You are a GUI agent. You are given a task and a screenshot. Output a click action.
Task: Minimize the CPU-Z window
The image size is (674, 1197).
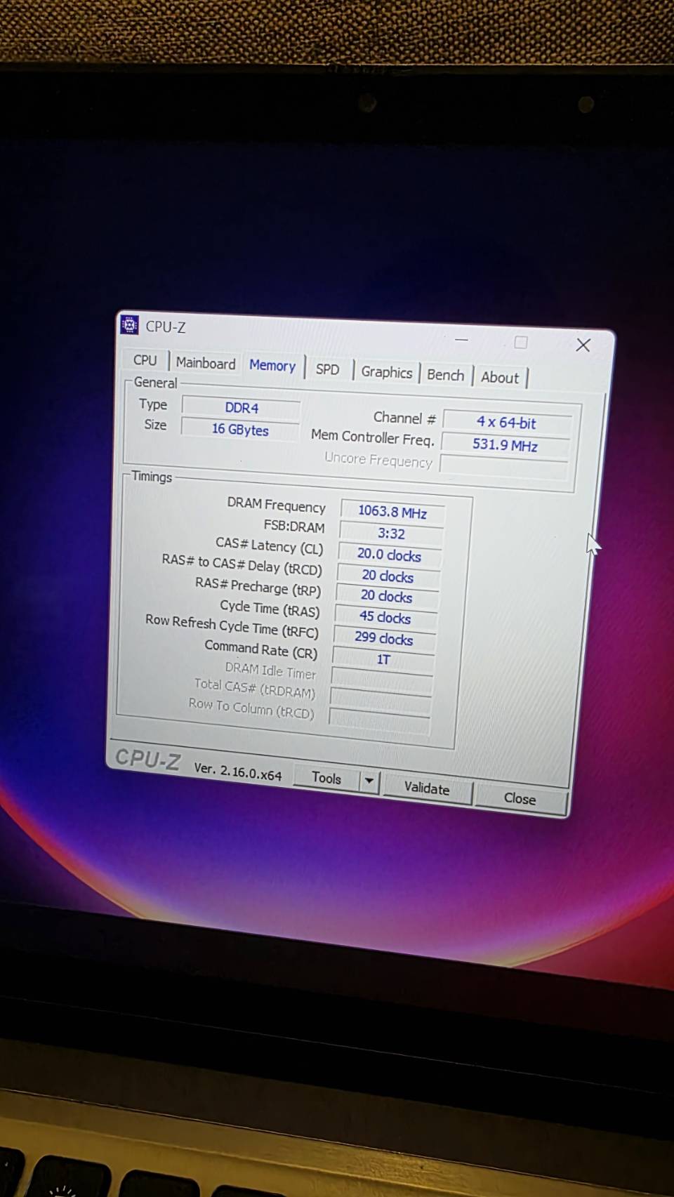click(461, 339)
